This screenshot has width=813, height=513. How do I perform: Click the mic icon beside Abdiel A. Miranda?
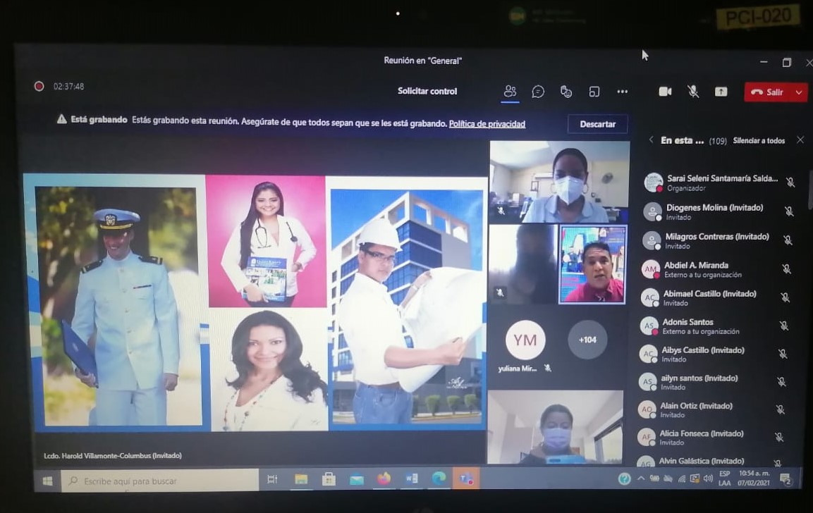[x=786, y=269]
